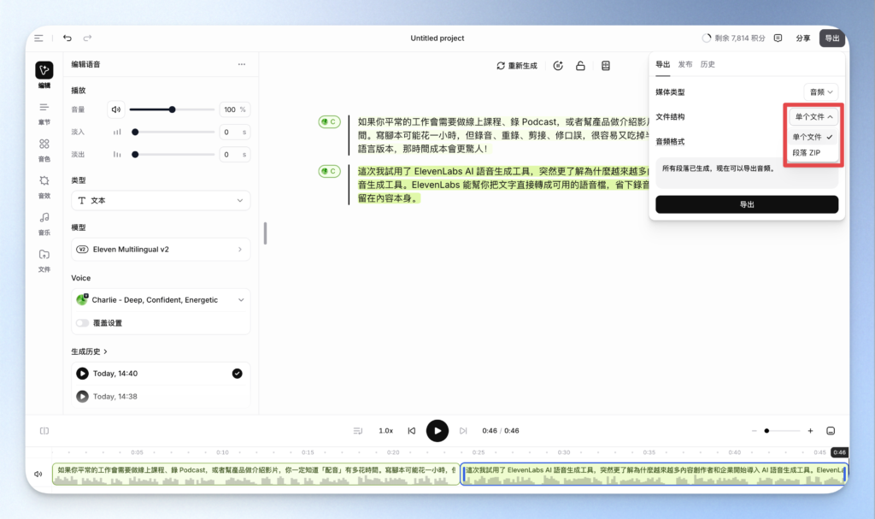Click the fade-in seconds input field
Image resolution: width=875 pixels, height=519 pixels.
pos(234,133)
